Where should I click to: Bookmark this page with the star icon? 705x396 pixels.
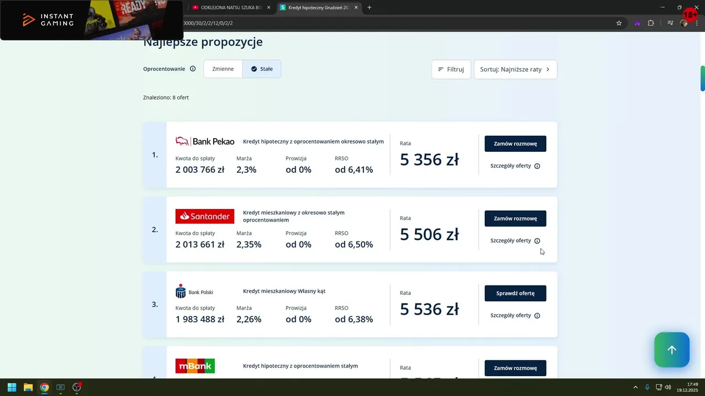(x=619, y=23)
